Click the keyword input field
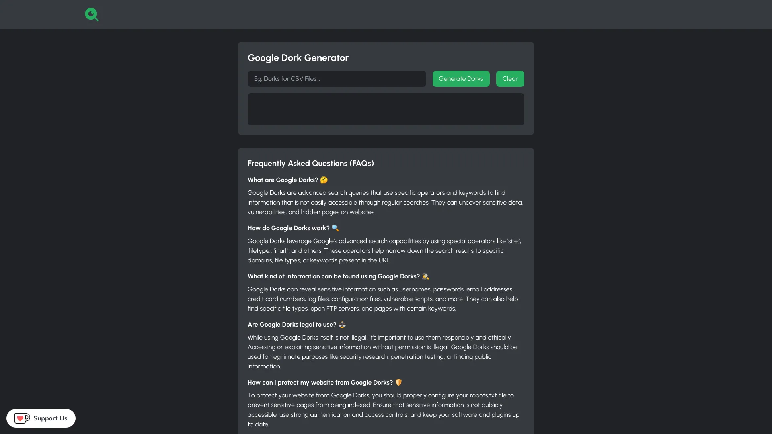The width and height of the screenshot is (772, 434). pos(337,79)
